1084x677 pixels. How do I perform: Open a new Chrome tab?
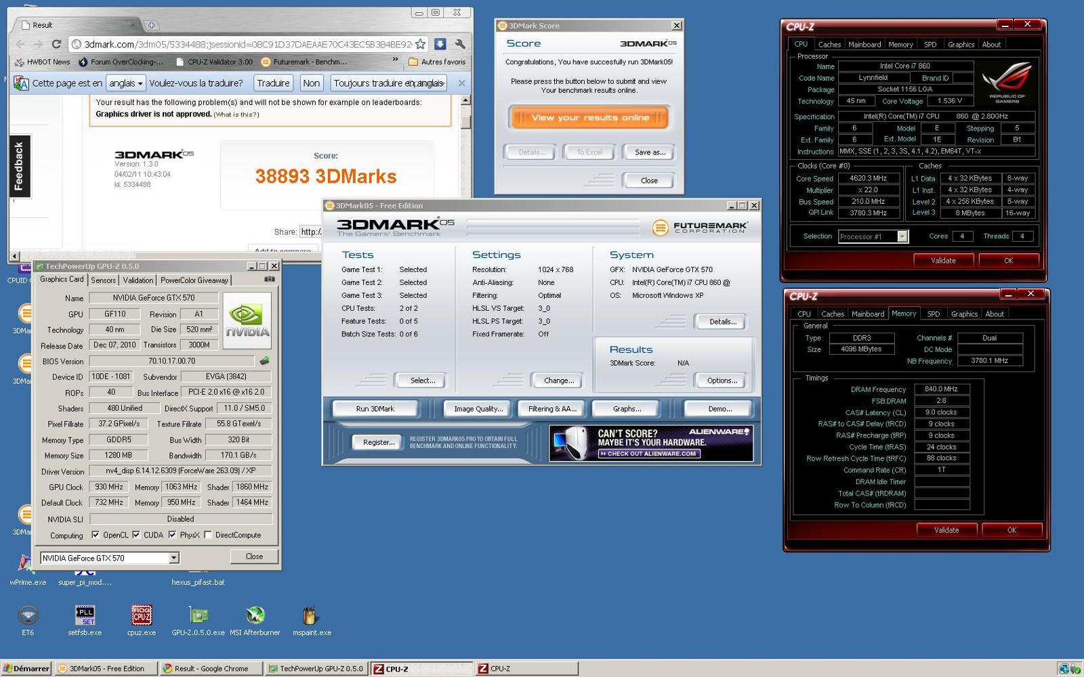151,25
